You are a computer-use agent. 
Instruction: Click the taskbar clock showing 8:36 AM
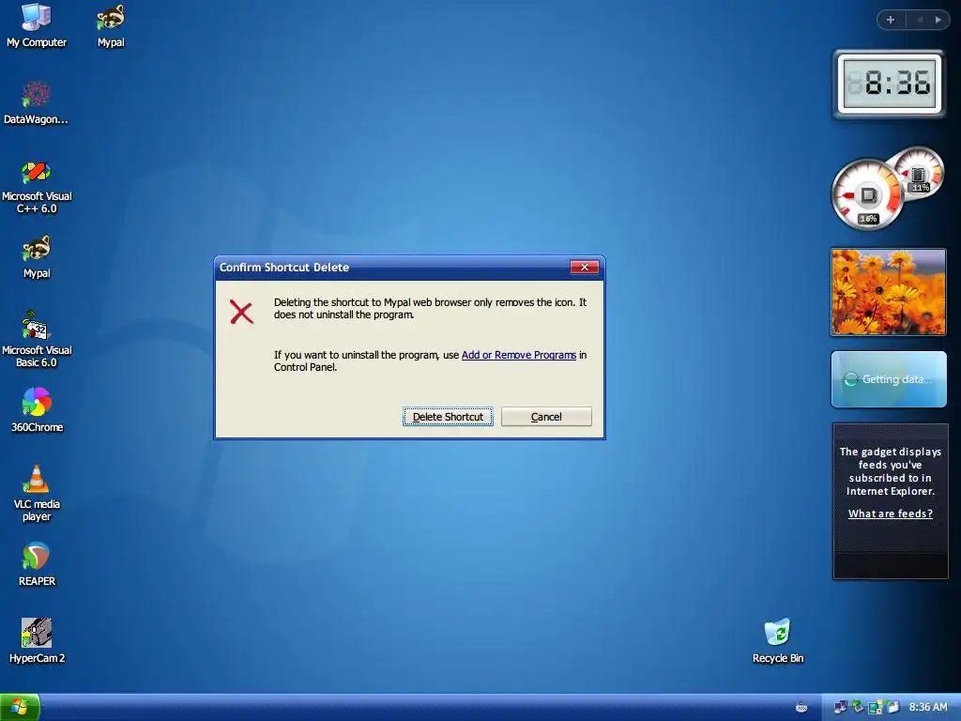click(927, 708)
